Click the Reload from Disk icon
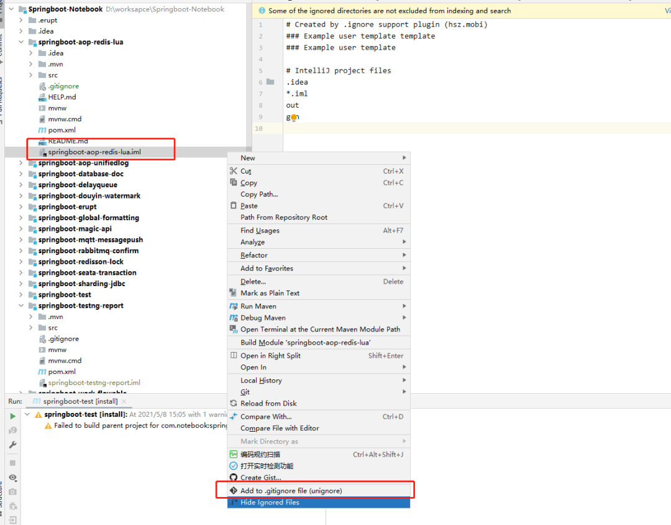This screenshot has width=671, height=525. point(233,403)
